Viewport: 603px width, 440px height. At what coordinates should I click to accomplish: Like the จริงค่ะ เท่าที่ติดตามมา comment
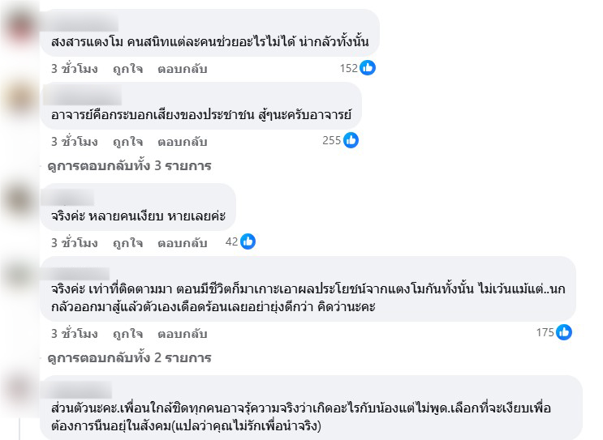click(127, 334)
